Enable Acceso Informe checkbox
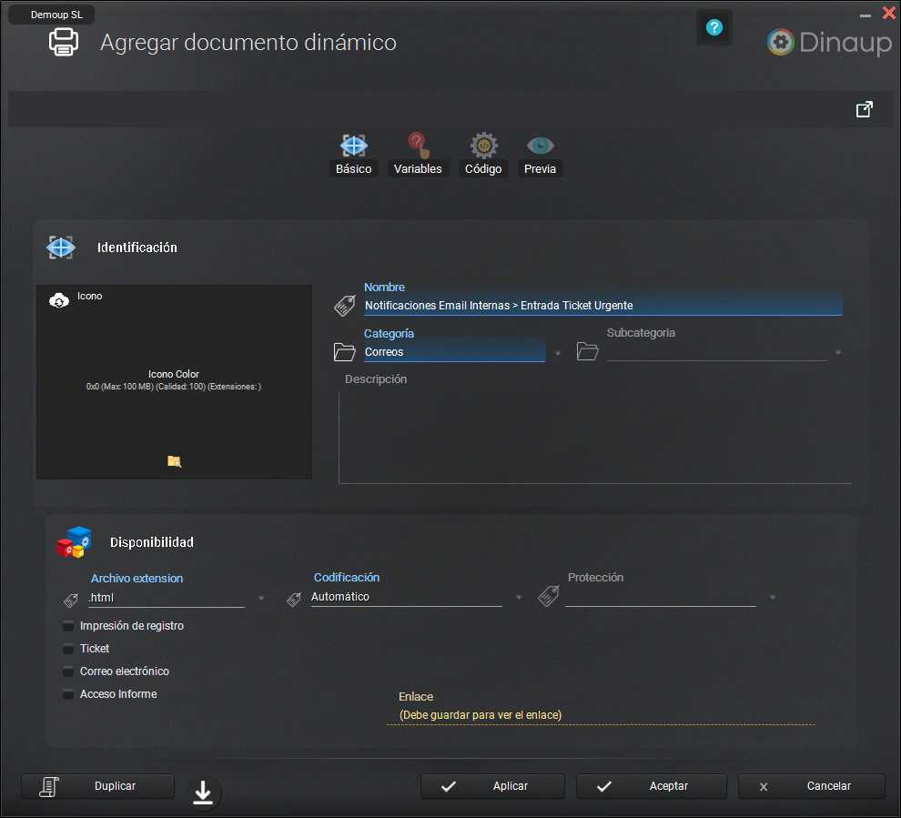 click(68, 694)
